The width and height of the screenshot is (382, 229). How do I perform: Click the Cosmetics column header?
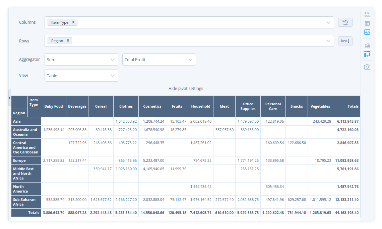pyautogui.click(x=152, y=106)
